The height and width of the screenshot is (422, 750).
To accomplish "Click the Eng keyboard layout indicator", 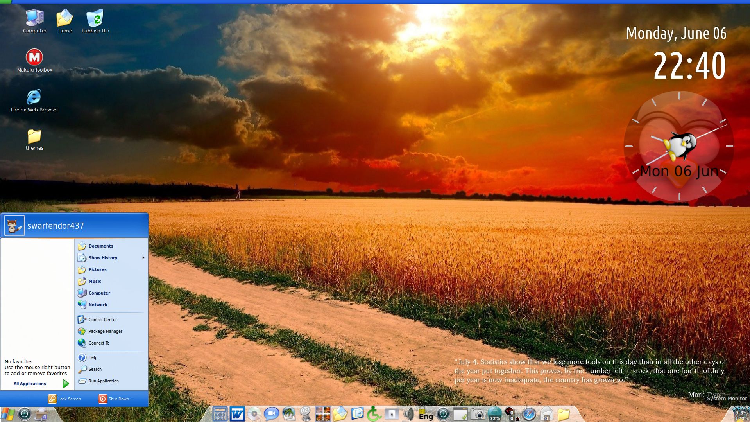I will tap(426, 416).
